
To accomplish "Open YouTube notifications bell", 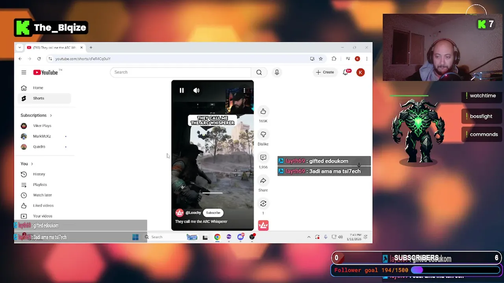I will click(x=346, y=72).
